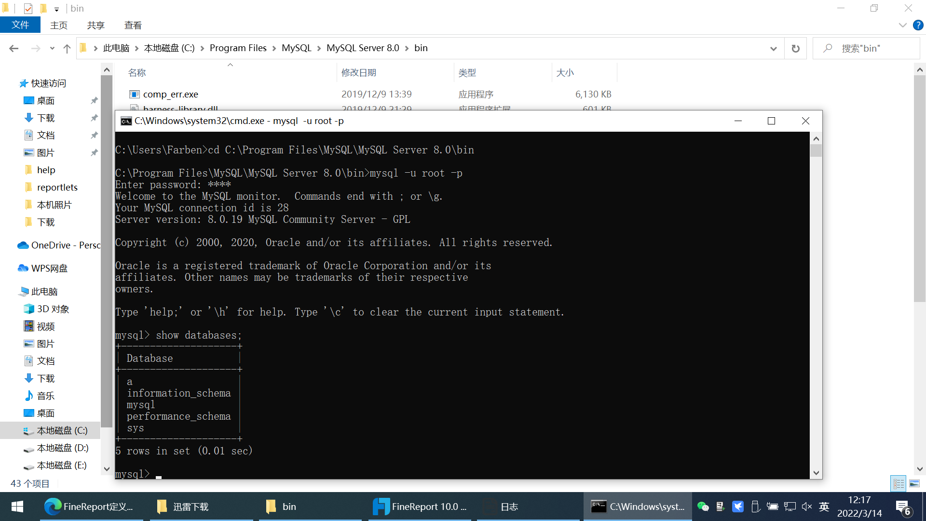Open Explorer help icon

918,25
